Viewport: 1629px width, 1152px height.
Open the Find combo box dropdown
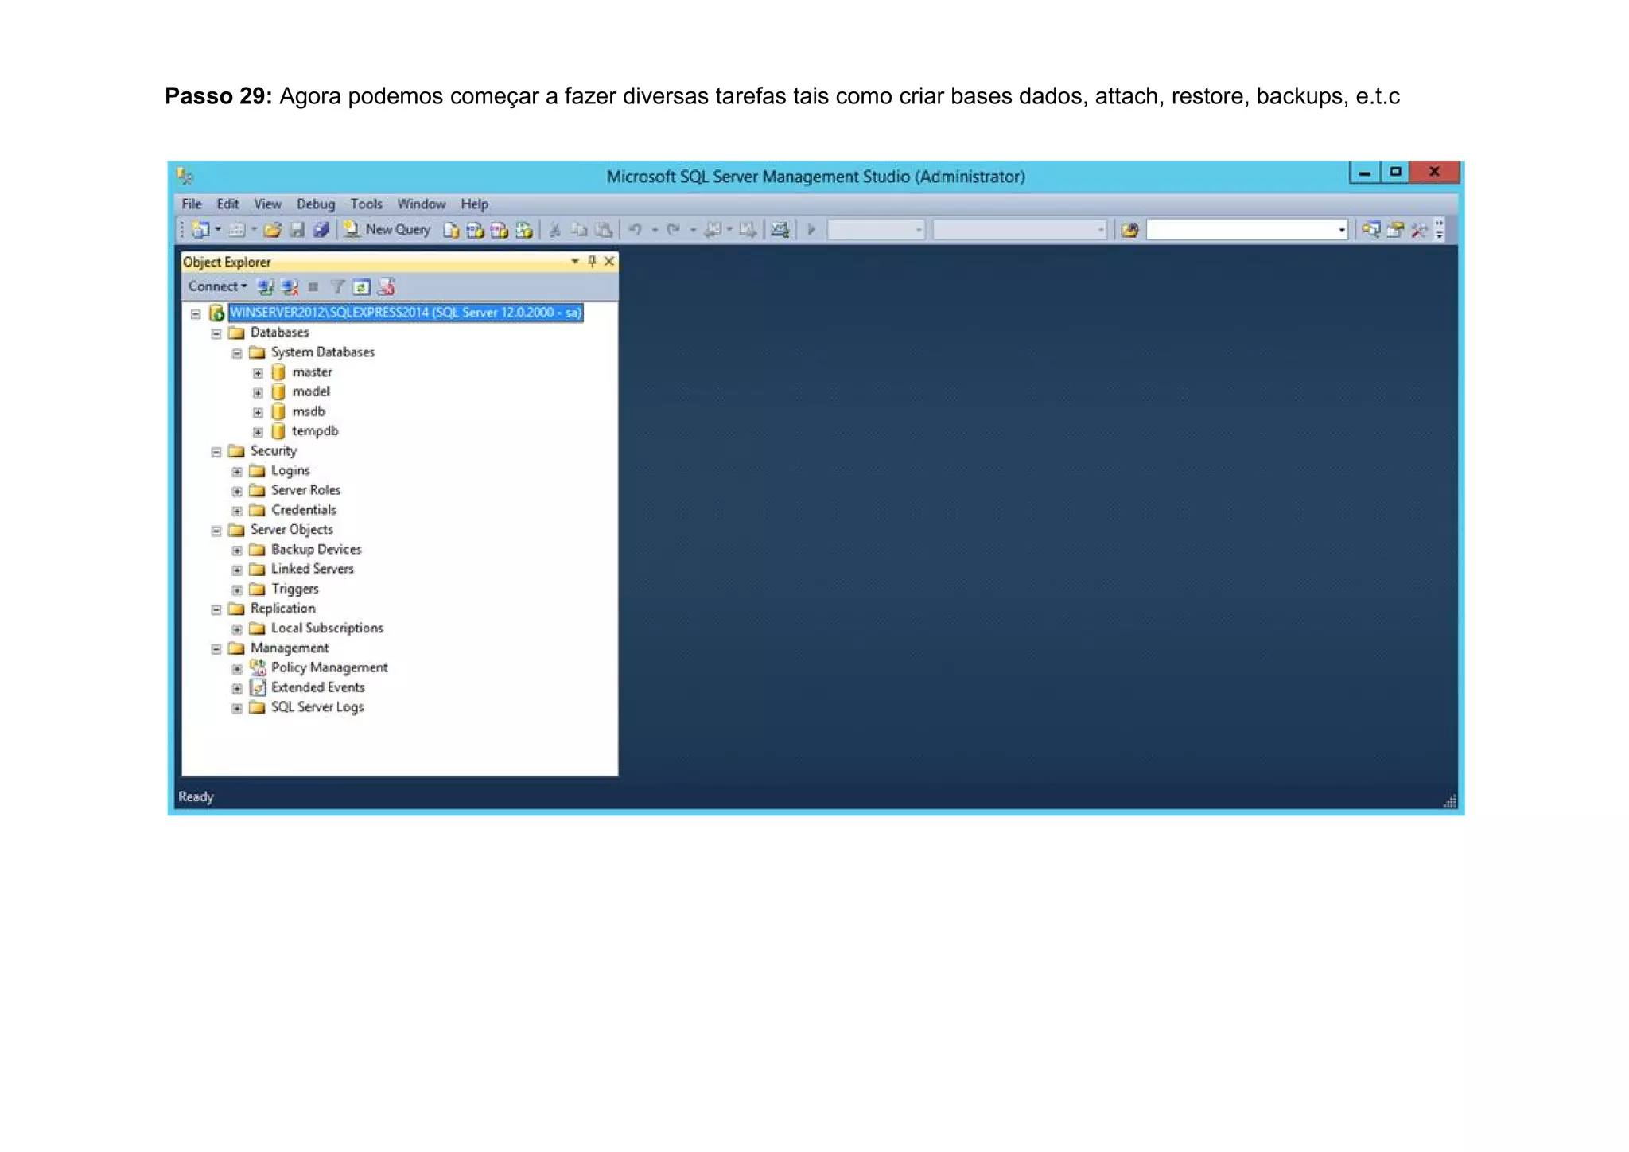(x=1342, y=231)
